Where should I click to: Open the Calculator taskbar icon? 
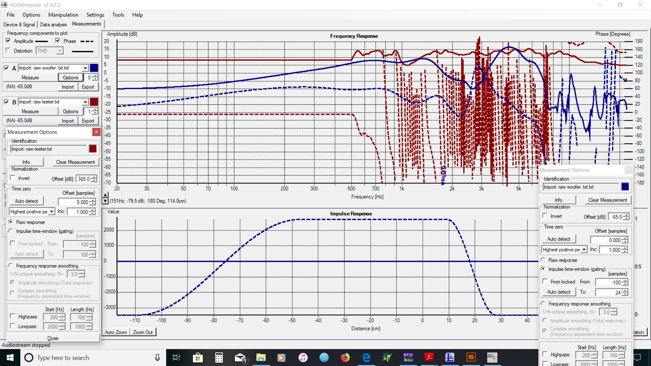coord(219,358)
